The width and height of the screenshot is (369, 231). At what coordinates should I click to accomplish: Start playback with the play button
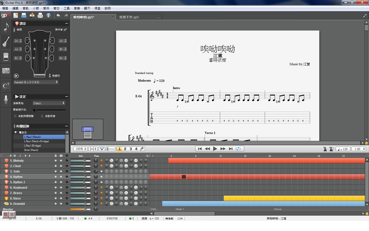tap(215, 149)
